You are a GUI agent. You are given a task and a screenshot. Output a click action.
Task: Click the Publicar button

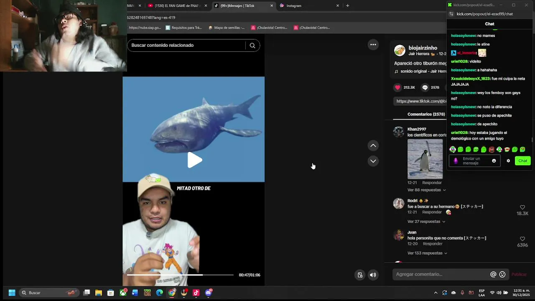(x=519, y=274)
